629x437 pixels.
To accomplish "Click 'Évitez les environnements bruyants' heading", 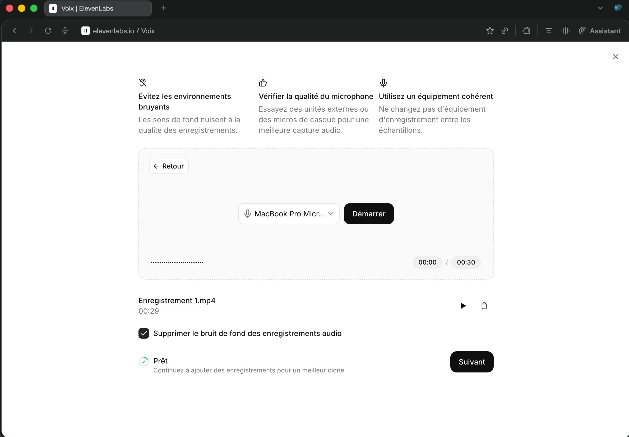I will pos(184,102).
